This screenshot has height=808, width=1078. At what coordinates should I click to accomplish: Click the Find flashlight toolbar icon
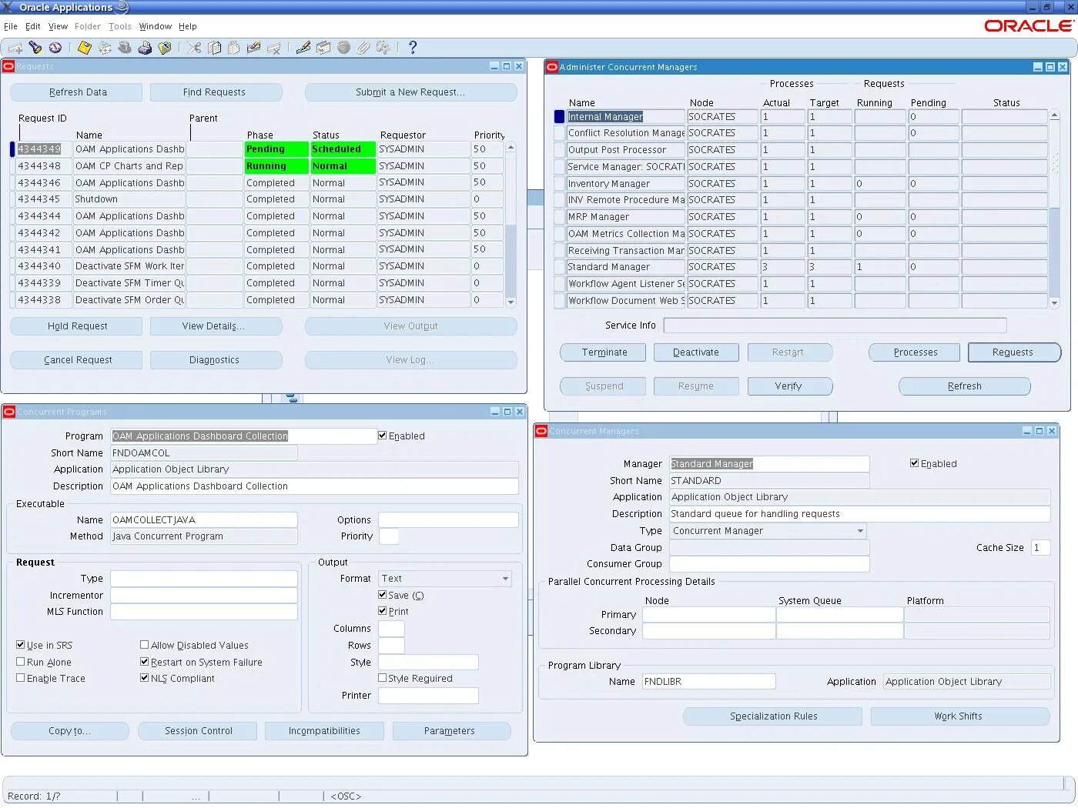[35, 48]
